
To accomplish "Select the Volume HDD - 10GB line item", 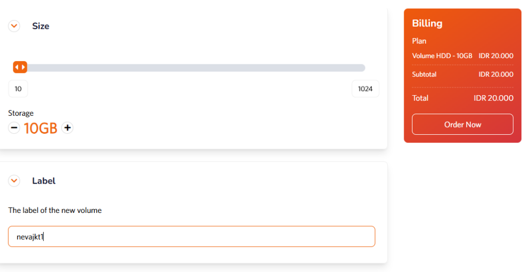I will pyautogui.click(x=442, y=56).
